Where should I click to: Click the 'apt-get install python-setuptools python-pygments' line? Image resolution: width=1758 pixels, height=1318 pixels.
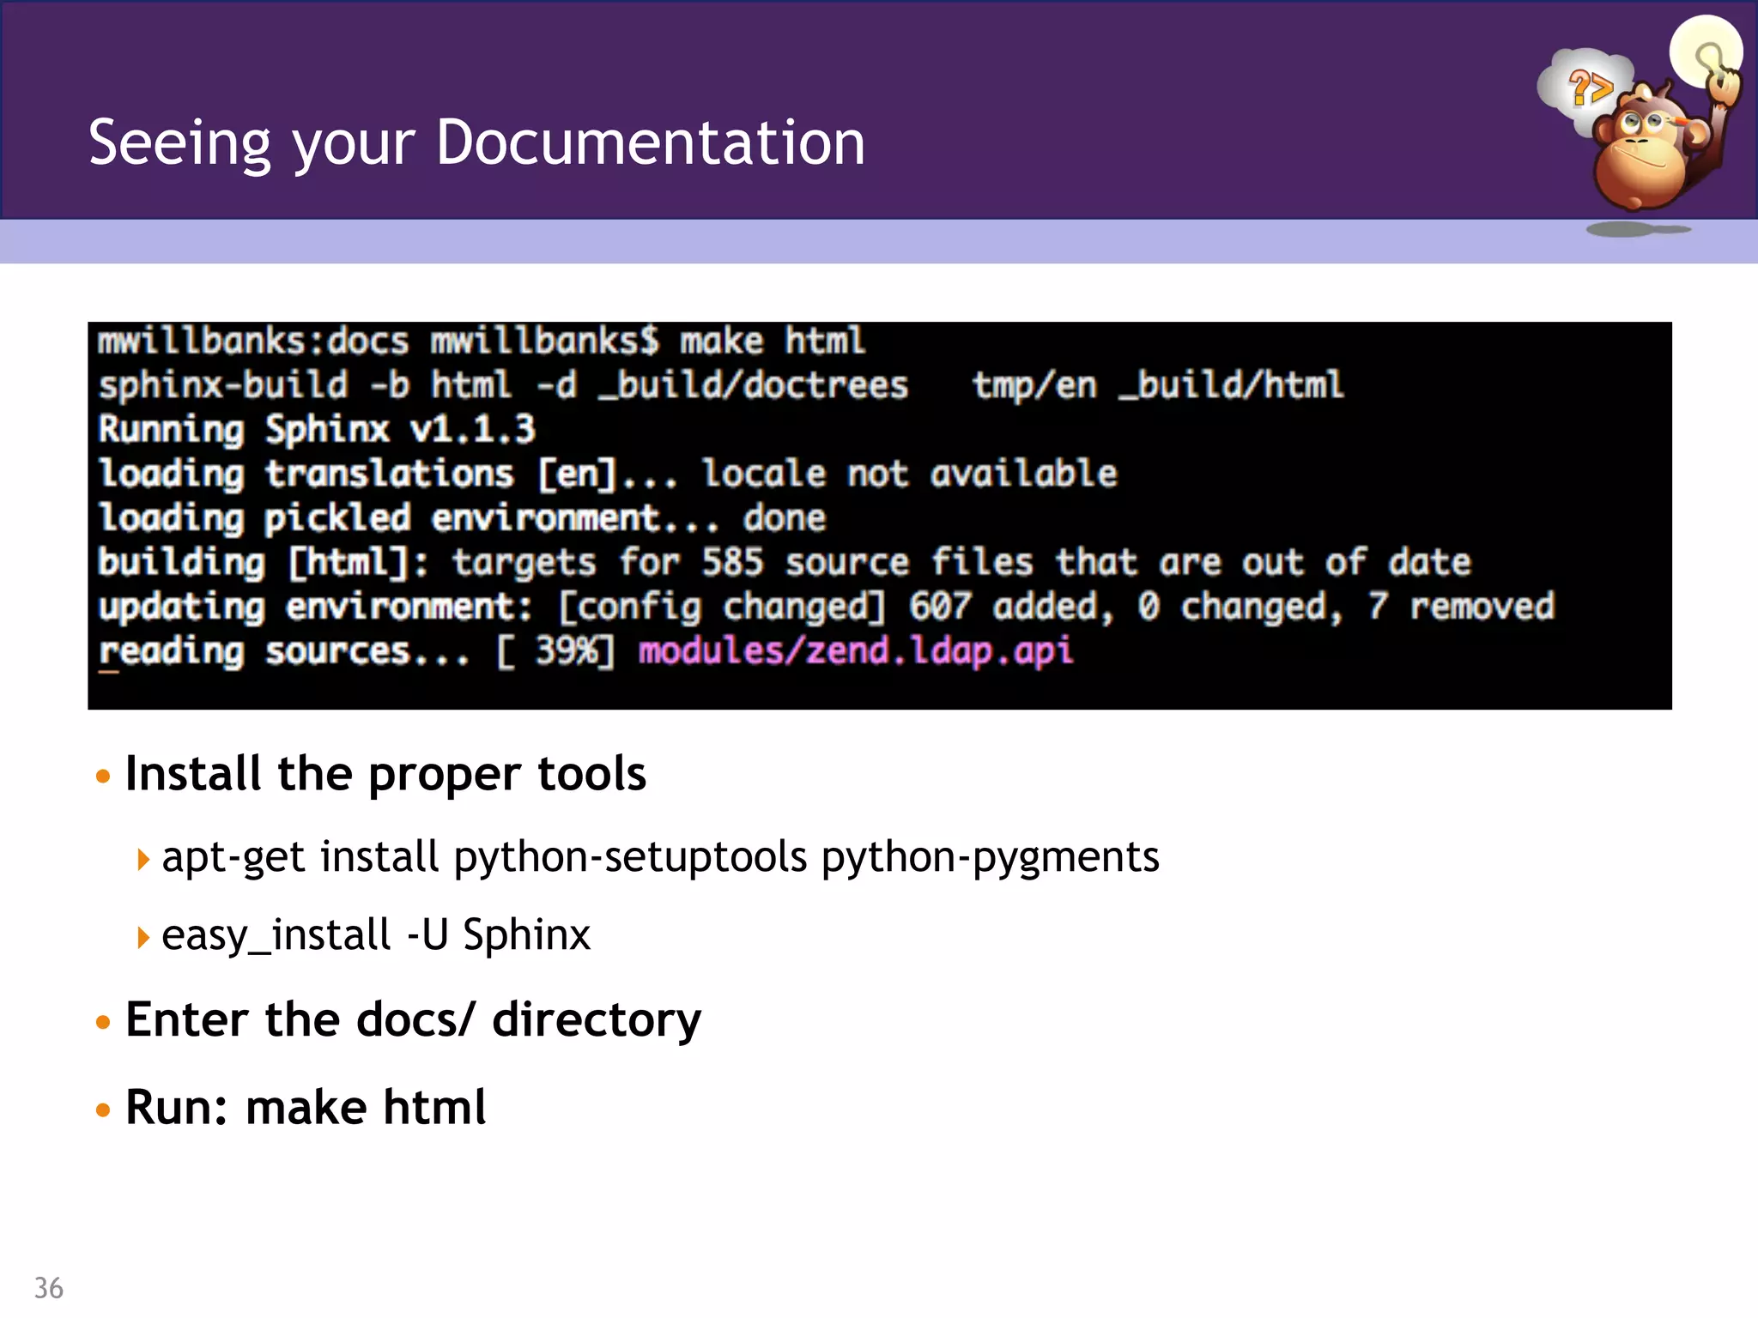pyautogui.click(x=660, y=858)
